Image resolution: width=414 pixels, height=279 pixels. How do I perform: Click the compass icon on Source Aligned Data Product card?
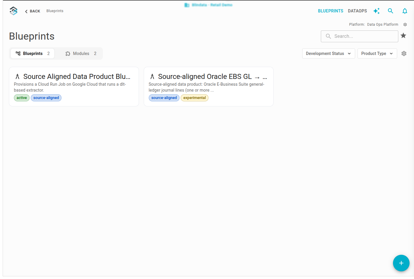pyautogui.click(x=17, y=77)
